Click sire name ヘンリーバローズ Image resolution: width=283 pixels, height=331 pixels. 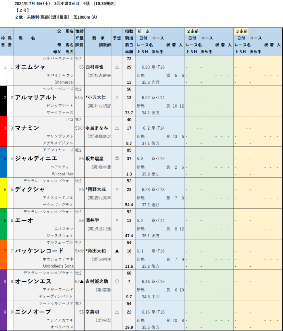58,89
